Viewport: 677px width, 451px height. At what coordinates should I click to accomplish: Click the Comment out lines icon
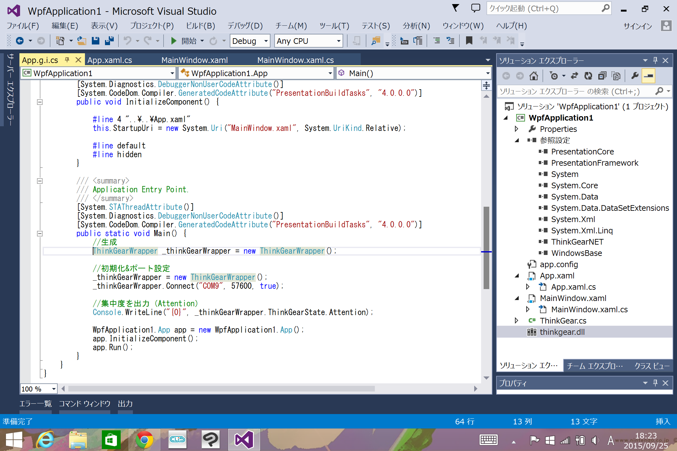pyautogui.click(x=437, y=41)
